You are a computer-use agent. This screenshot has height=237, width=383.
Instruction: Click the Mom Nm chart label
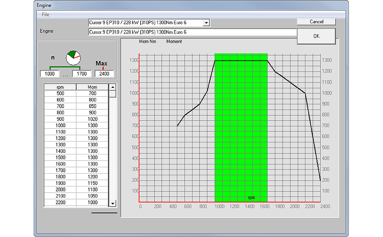point(147,42)
